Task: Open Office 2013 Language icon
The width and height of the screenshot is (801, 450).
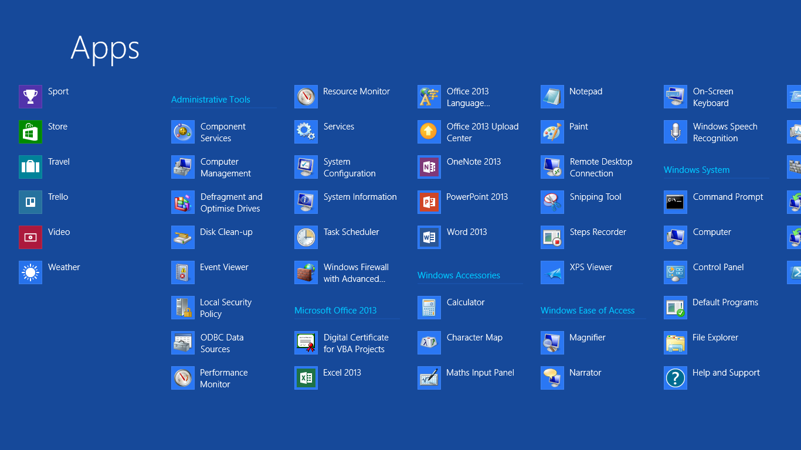Action: pos(429,97)
